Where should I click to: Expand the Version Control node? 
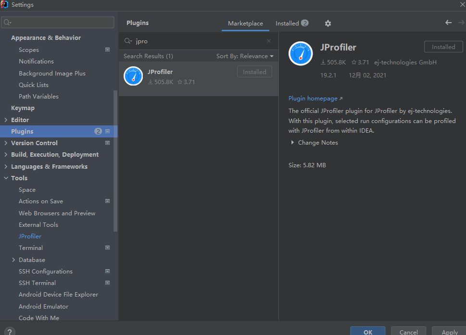coord(6,143)
